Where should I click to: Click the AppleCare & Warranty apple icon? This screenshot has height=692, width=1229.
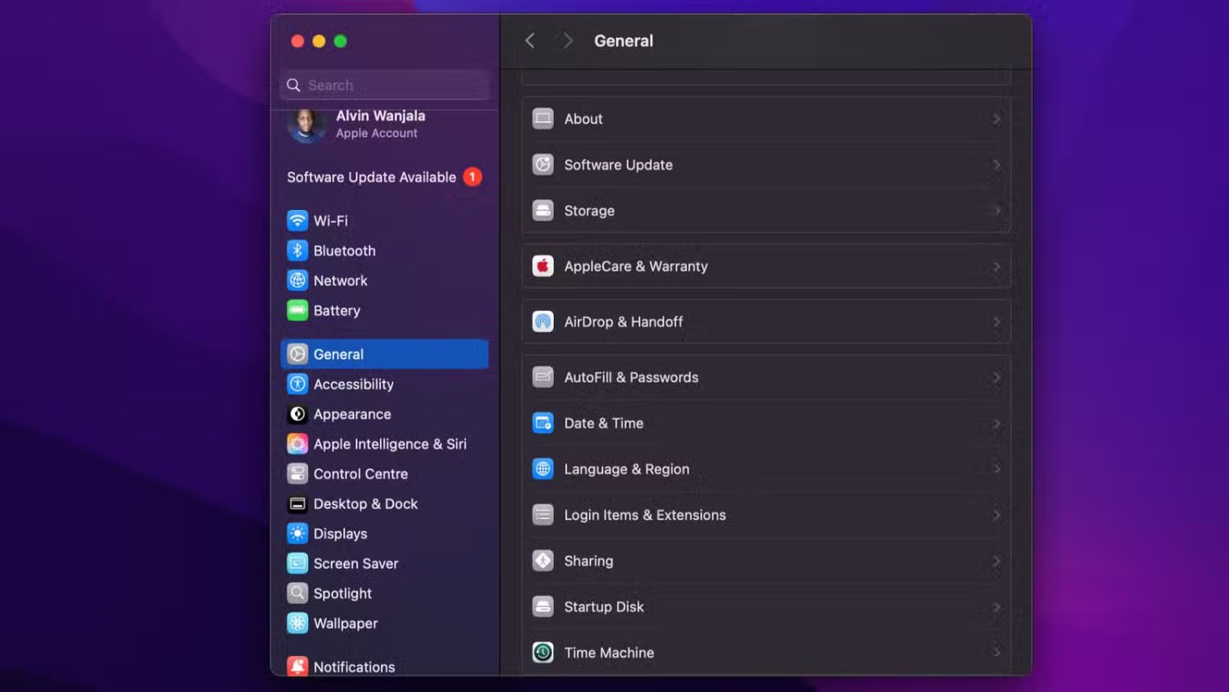point(543,266)
